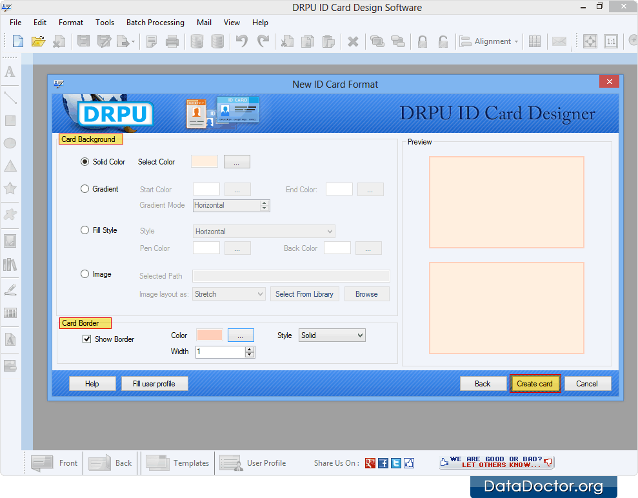Select the Fill Style radio button
Image resolution: width=638 pixels, height=498 pixels.
coord(85,230)
